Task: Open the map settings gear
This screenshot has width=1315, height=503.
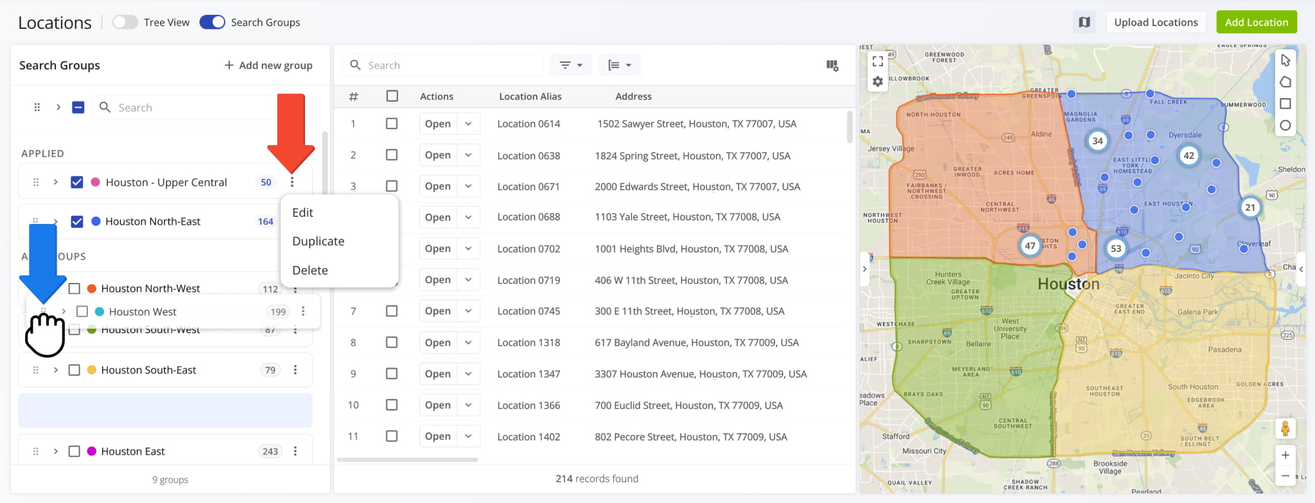Action: pyautogui.click(x=878, y=82)
